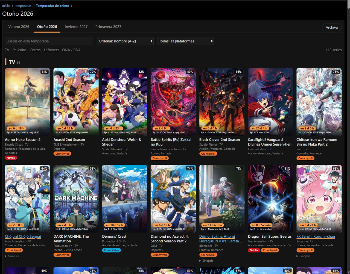Switch to the Verano 2026 tab

click(x=19, y=27)
